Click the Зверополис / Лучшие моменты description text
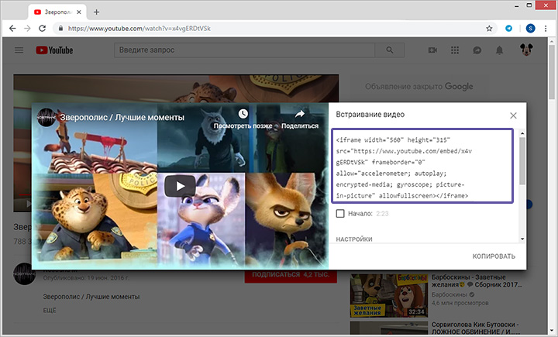The image size is (558, 337). pyautogui.click(x=91, y=297)
